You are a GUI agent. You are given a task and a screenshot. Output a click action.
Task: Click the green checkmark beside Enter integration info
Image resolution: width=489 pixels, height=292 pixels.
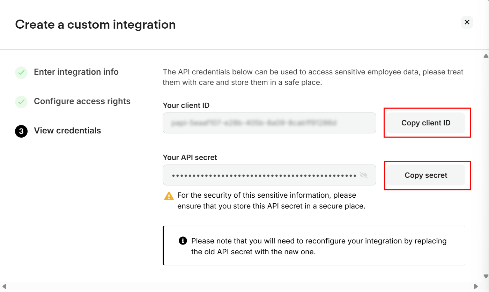[21, 72]
